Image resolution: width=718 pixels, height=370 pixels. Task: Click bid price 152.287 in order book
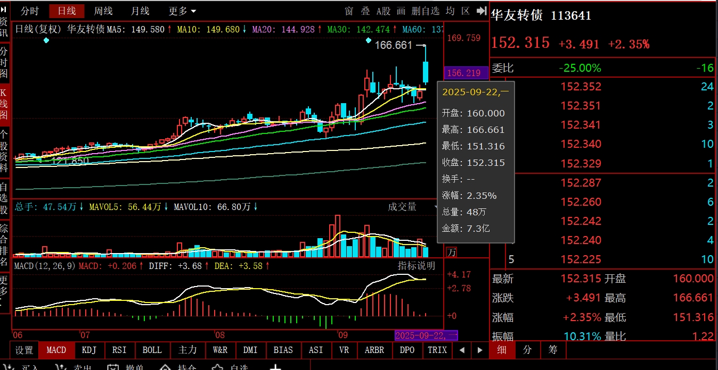click(x=581, y=183)
